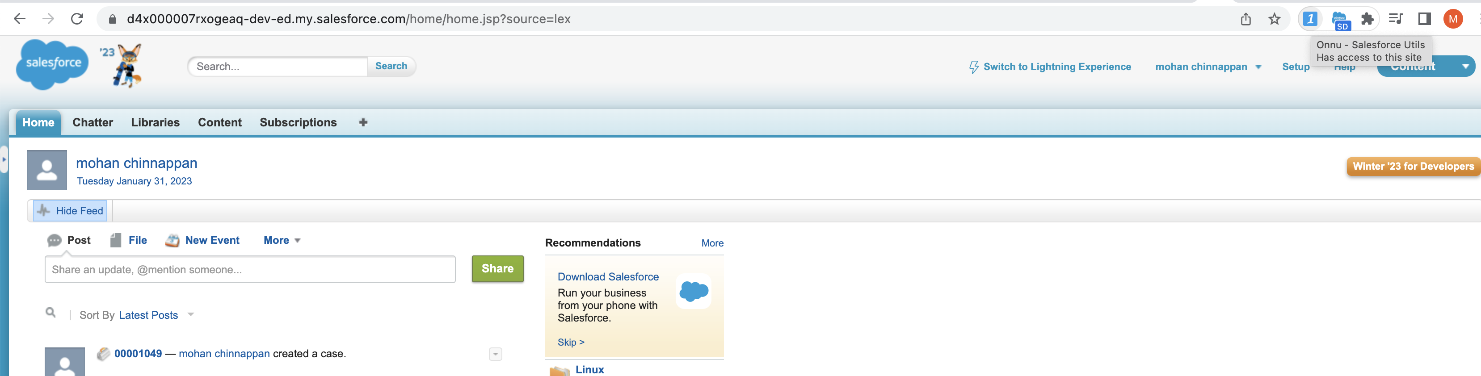The image size is (1481, 376).
Task: Click the Share an update text box
Action: (250, 269)
